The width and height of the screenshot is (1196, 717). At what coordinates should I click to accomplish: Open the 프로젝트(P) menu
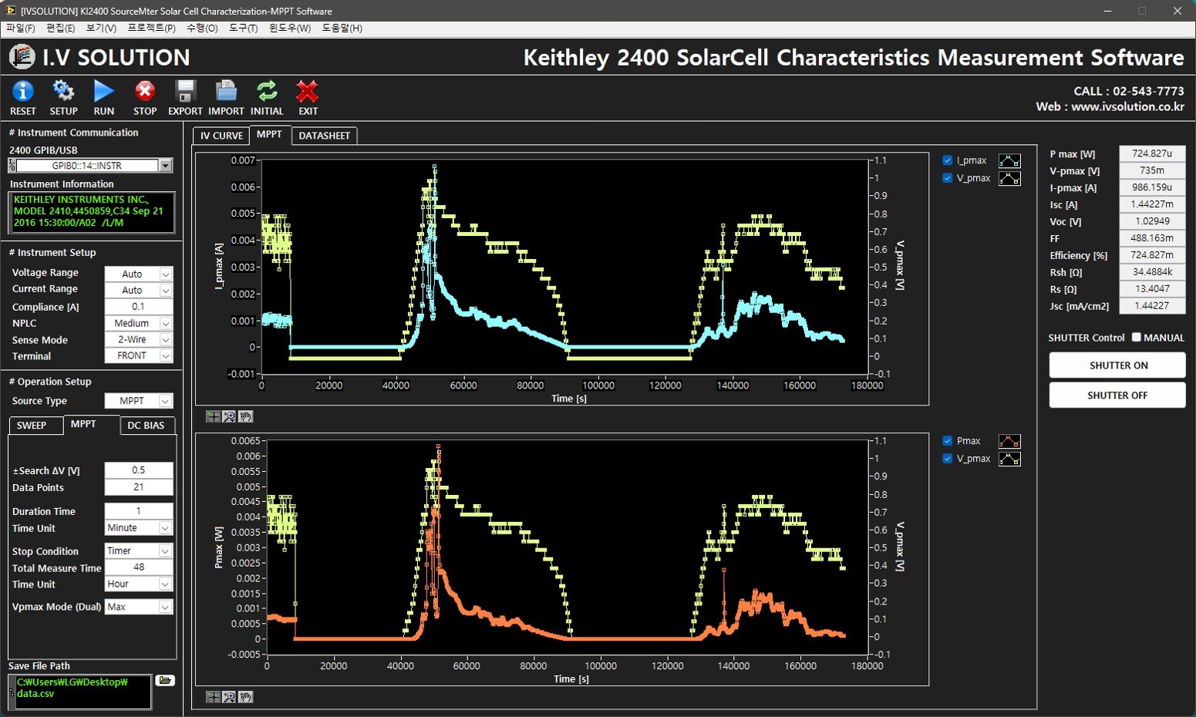tap(151, 29)
